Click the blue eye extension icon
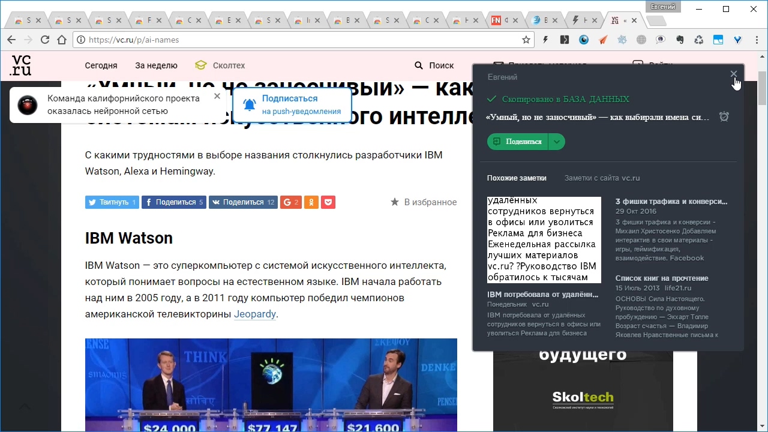Screen dimensions: 768x432 (x=584, y=40)
